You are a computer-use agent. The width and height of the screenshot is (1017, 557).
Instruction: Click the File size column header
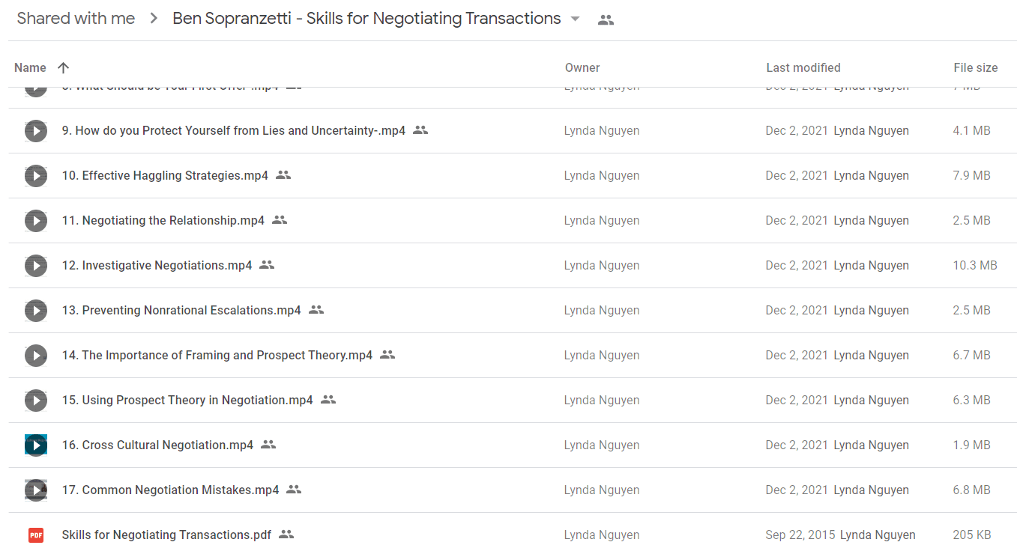point(976,67)
